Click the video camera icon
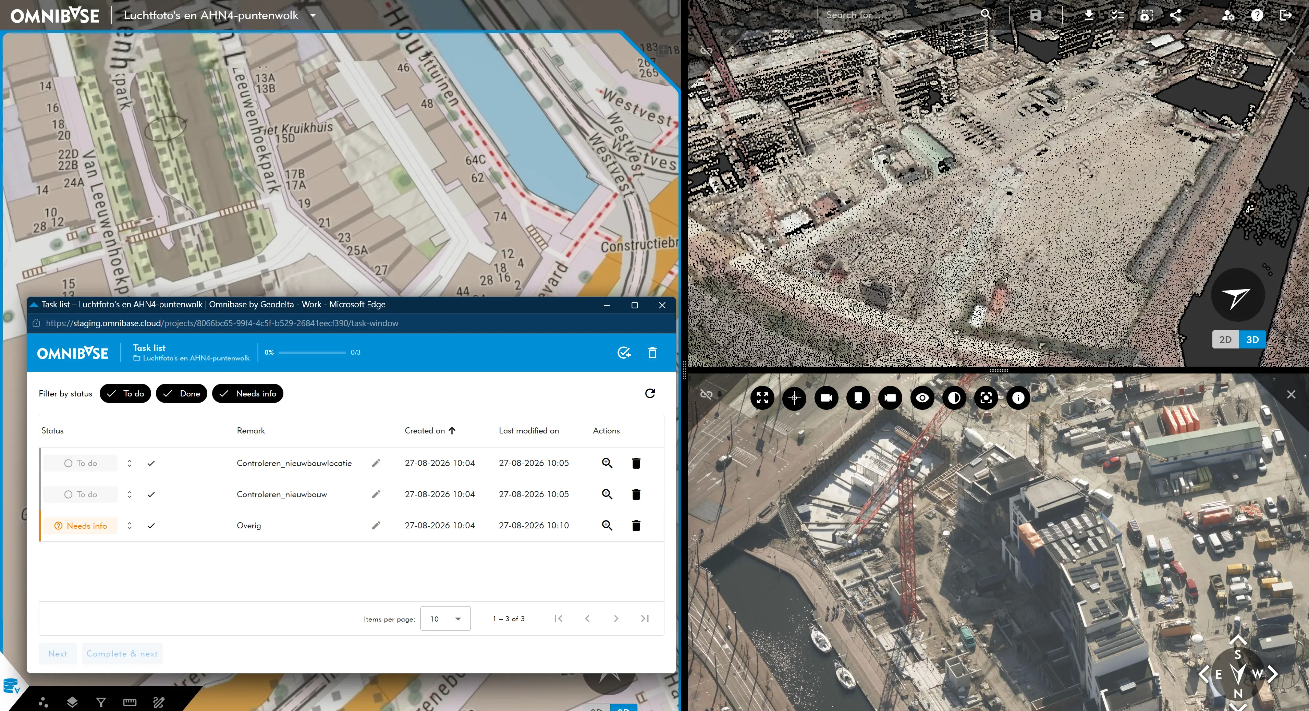 (826, 397)
